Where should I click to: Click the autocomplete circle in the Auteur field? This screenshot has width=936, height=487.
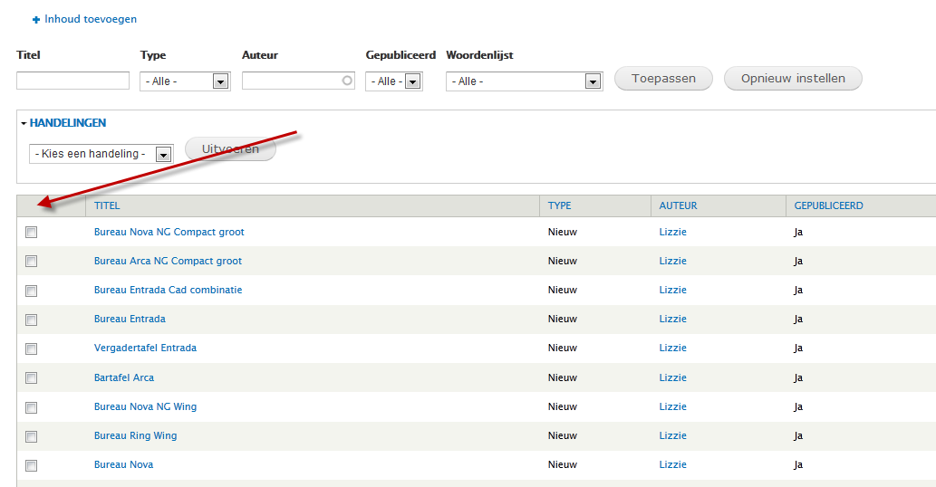tap(347, 81)
